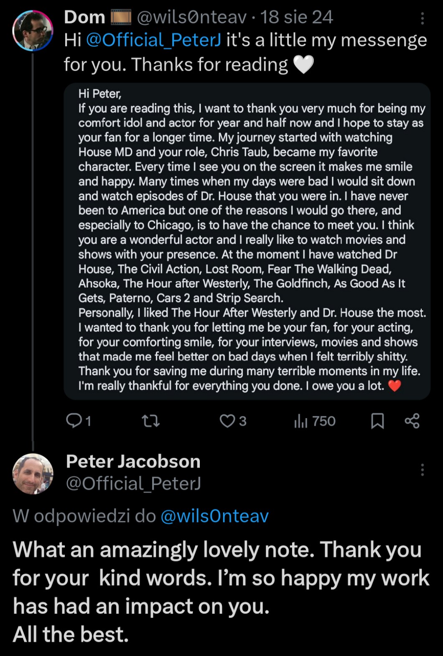Like Dom's tweet with the heart icon
Screen dimensions: 443x656
[x=227, y=421]
